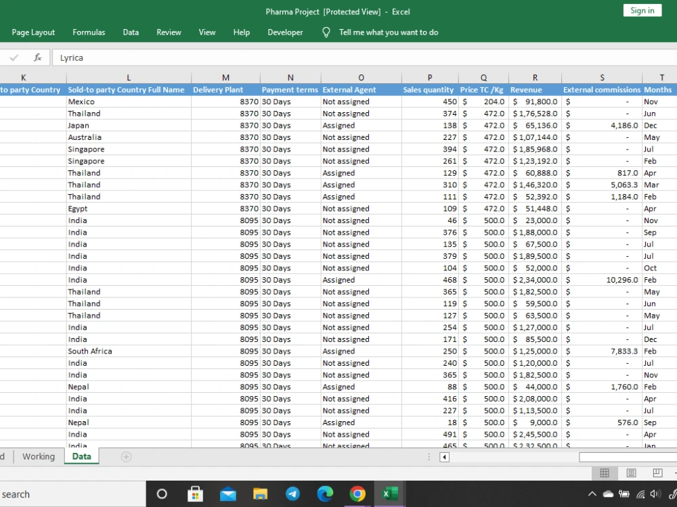Open Cortana circle icon on taskbar
Viewport: 677px width, 507px height.
click(x=162, y=493)
